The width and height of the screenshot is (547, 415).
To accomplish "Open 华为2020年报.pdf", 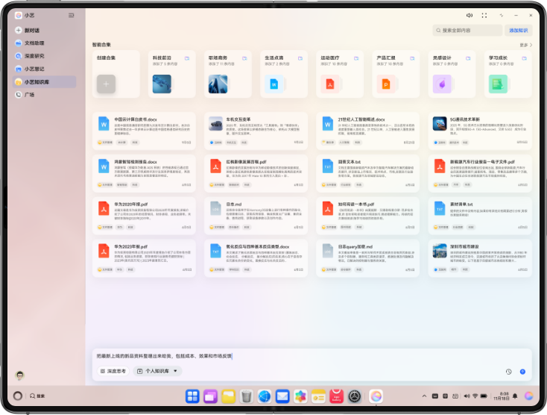I will tap(144, 216).
